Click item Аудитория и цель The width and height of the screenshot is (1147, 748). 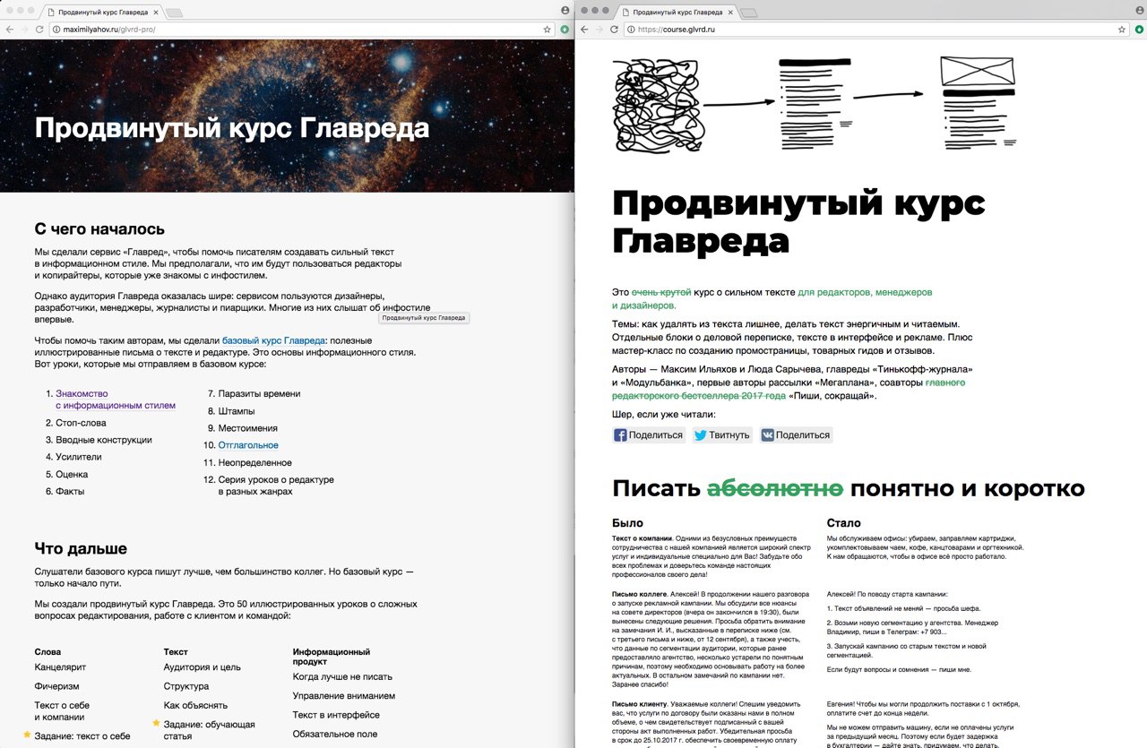point(203,667)
